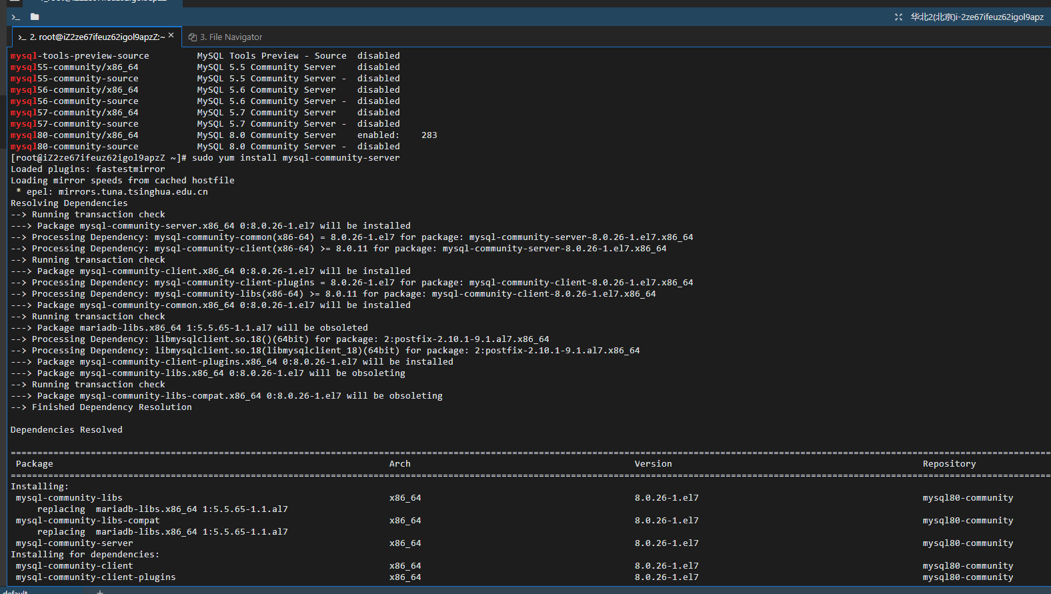Viewport: 1051px width, 594px height.
Task: Open the file folder icon in toolbar
Action: coord(35,17)
